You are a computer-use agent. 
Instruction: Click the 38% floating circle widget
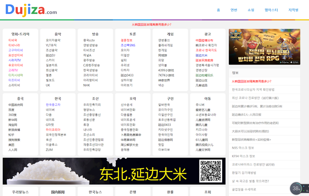[296, 188]
